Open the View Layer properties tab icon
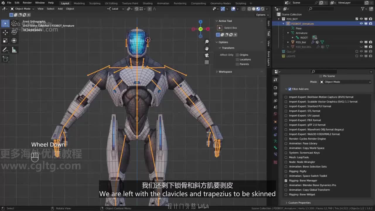375x211 pixels. (275, 101)
